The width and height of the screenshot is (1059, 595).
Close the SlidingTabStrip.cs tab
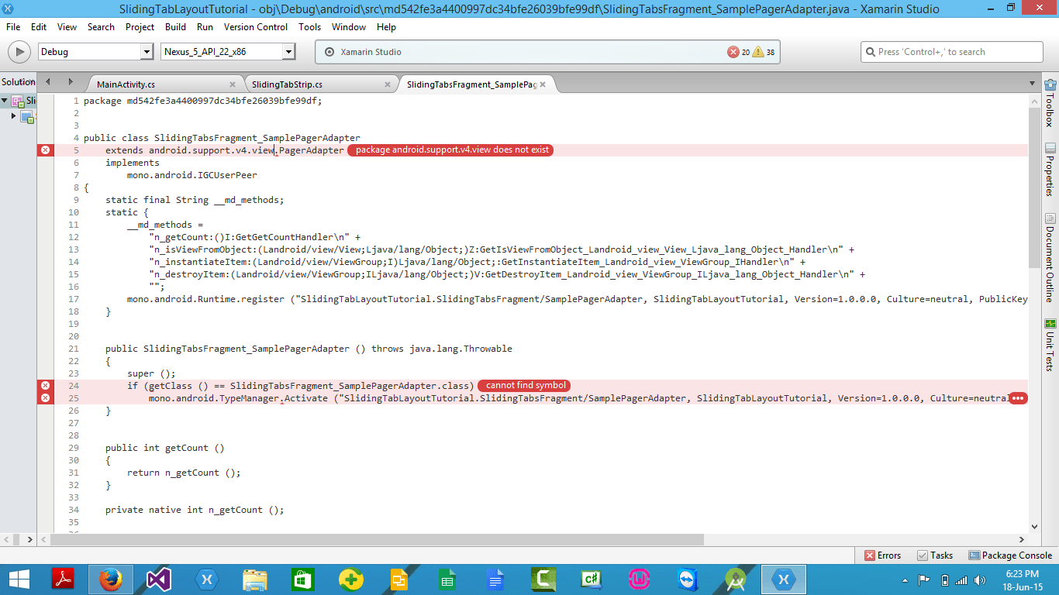click(387, 84)
